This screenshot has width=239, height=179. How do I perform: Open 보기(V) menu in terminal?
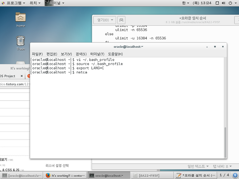[x=66, y=54]
